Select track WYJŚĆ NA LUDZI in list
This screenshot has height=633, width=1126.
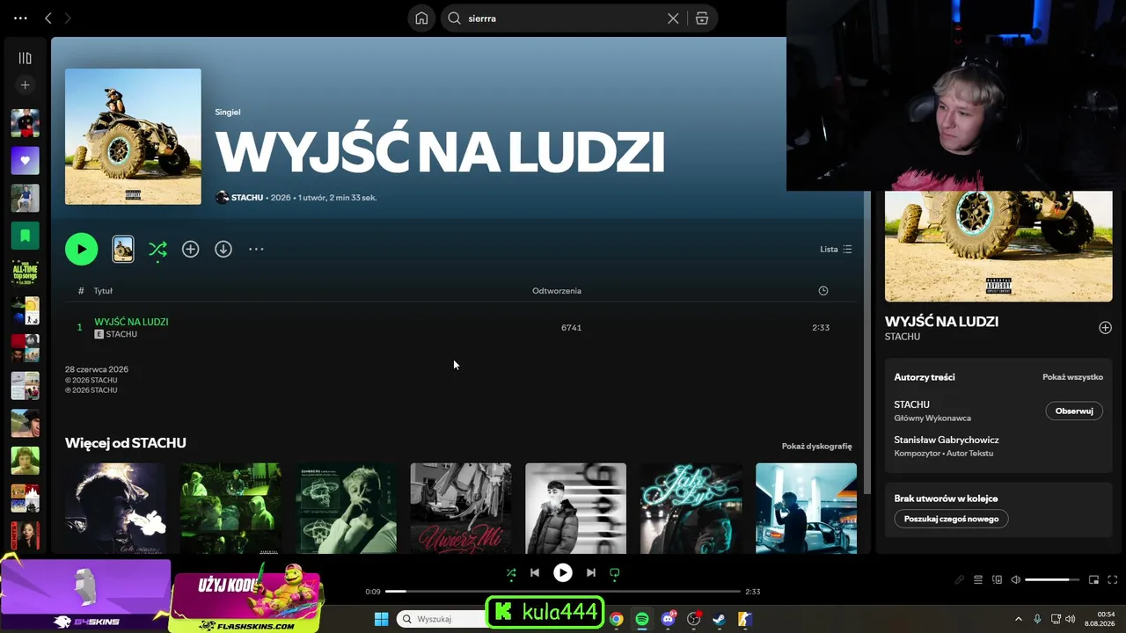pyautogui.click(x=131, y=322)
